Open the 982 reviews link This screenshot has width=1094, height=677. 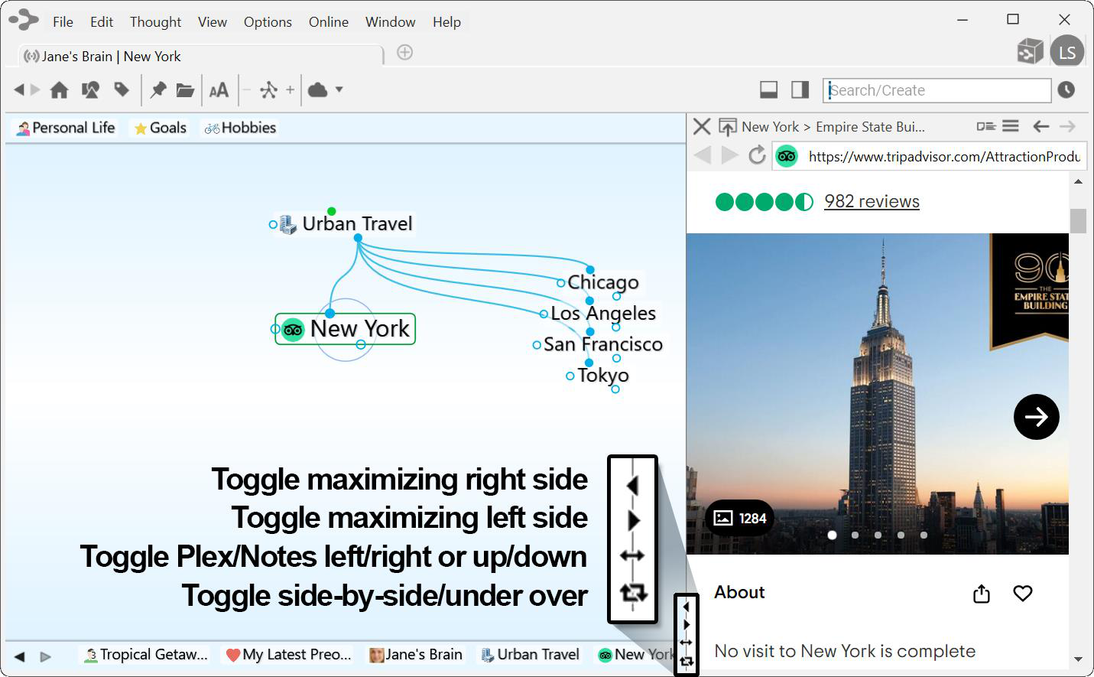[x=872, y=201]
